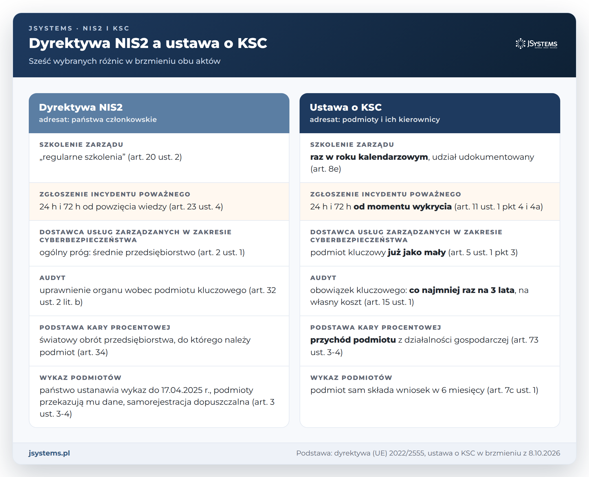Click 'SZKOLENIE ZARZĄDU' label in the NIS2 column
The image size is (589, 477).
coord(81,145)
